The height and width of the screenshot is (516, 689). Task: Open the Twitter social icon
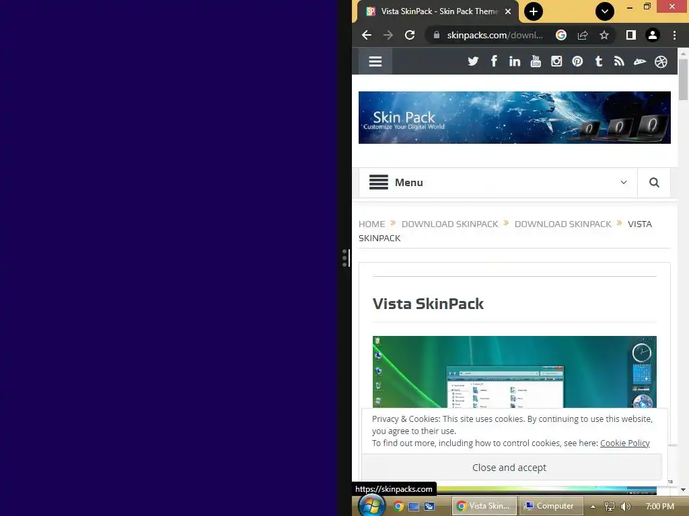coord(473,61)
